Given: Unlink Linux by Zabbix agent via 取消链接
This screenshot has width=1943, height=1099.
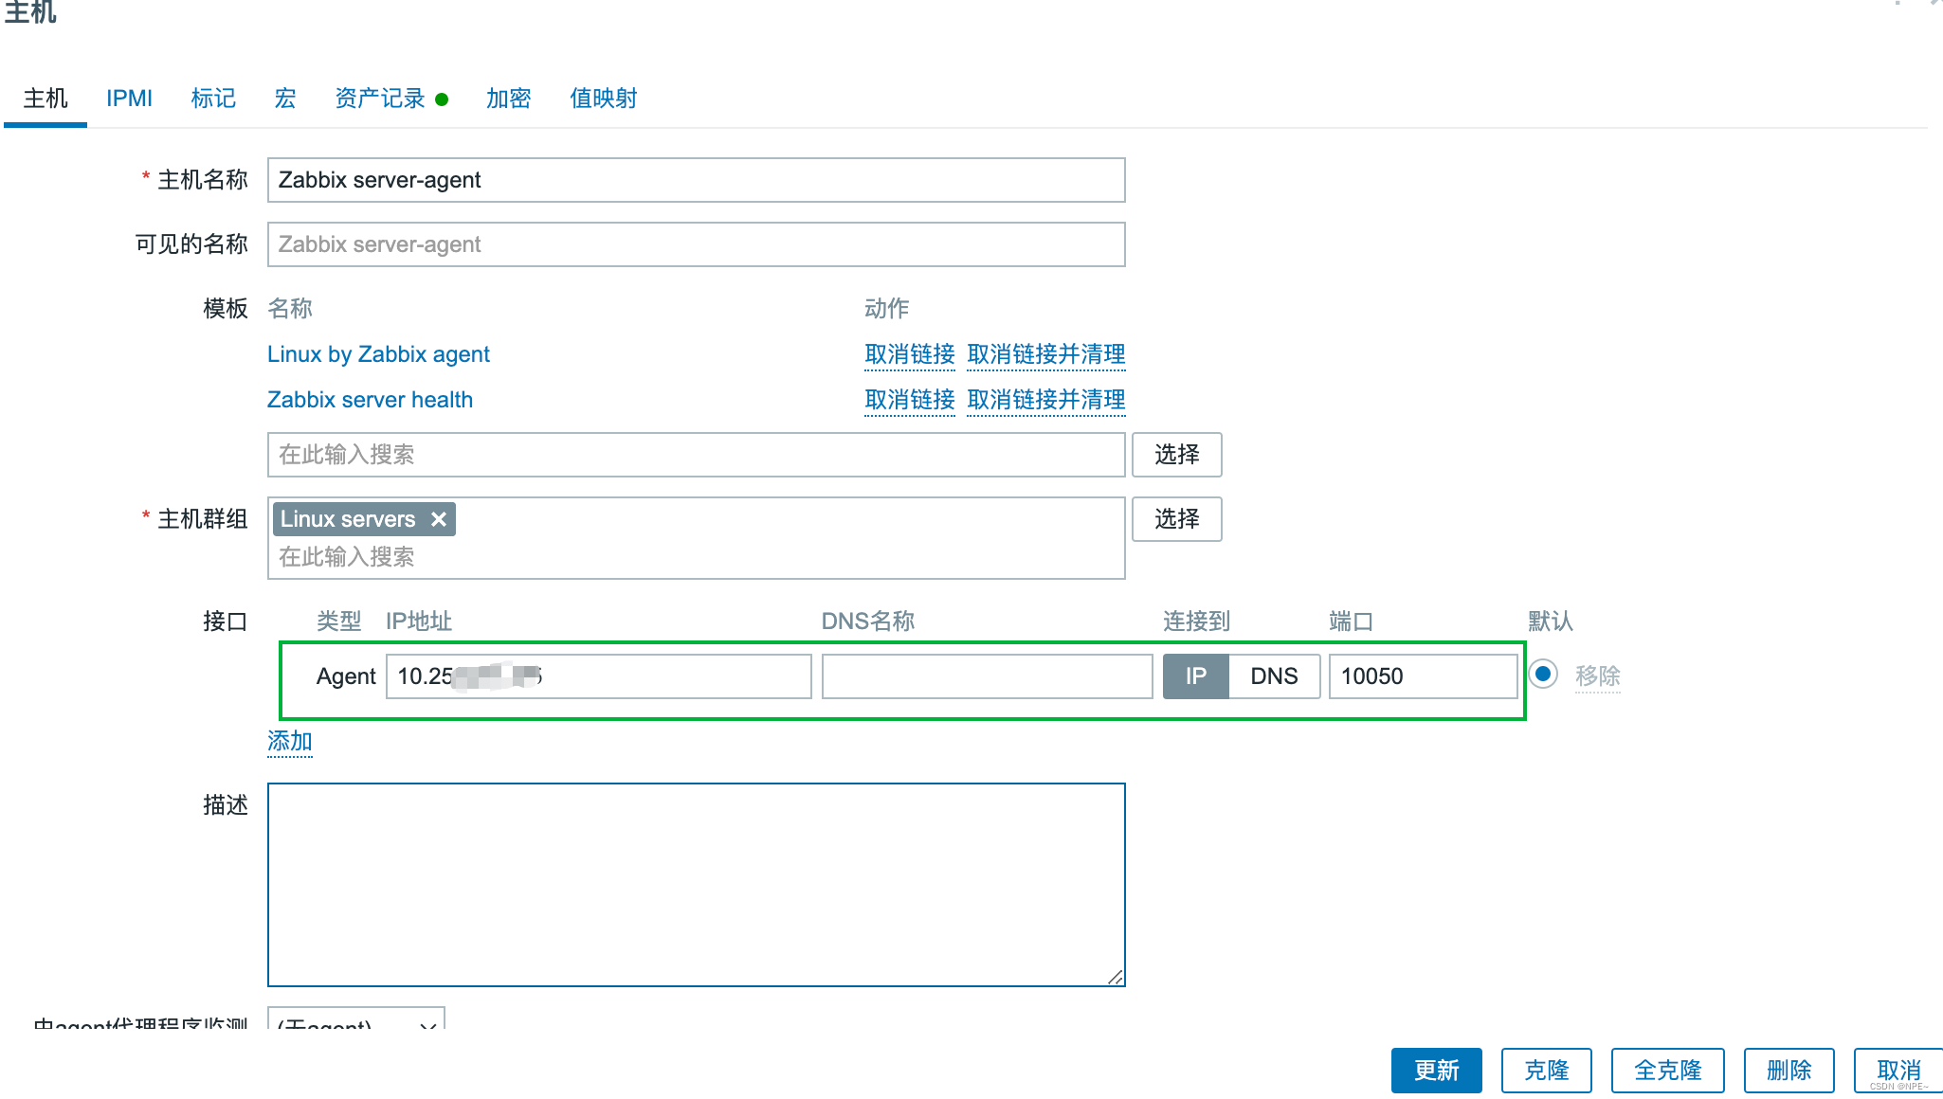Looking at the screenshot, I should point(910,354).
